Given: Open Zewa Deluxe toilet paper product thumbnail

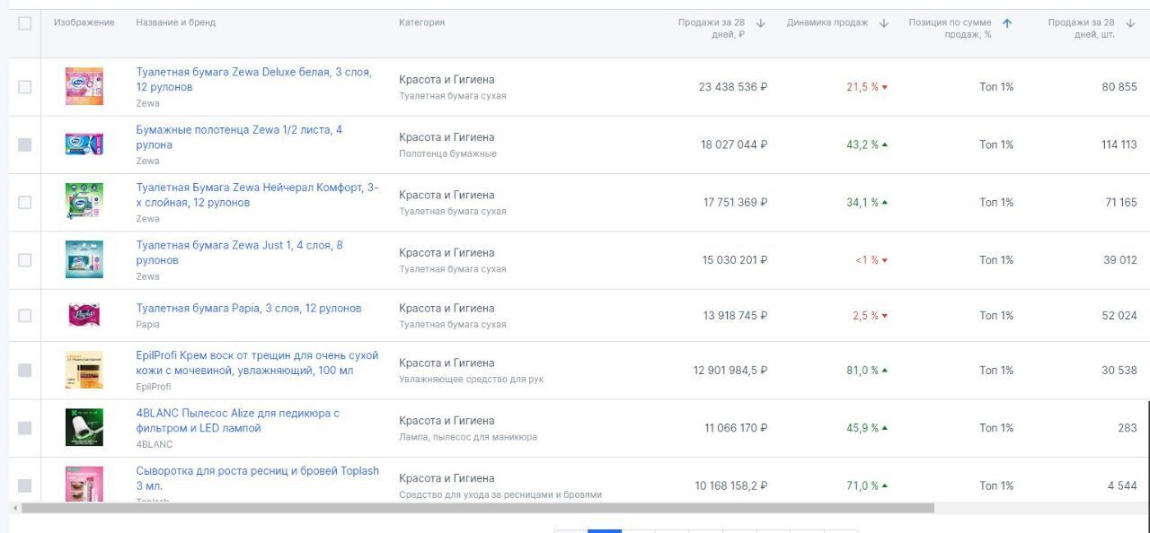Looking at the screenshot, I should 84,87.
